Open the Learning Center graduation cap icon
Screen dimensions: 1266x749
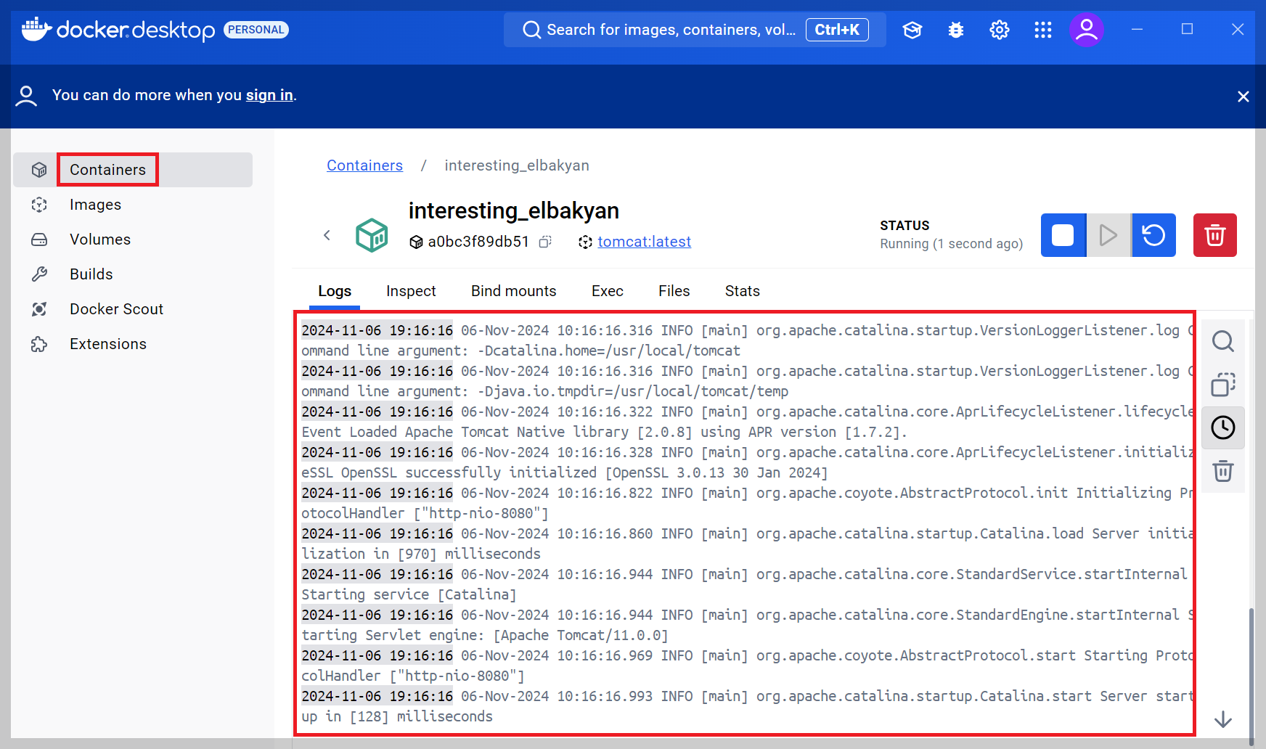[x=912, y=30]
